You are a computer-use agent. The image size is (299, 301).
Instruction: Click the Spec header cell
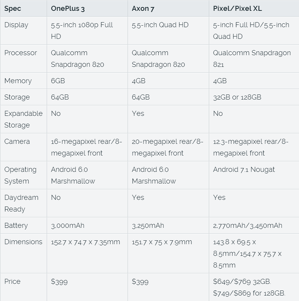click(12, 8)
